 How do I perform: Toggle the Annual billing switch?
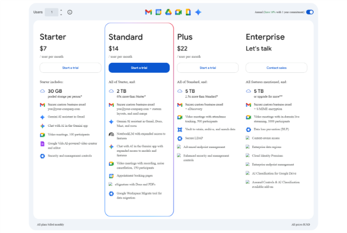click(x=310, y=12)
